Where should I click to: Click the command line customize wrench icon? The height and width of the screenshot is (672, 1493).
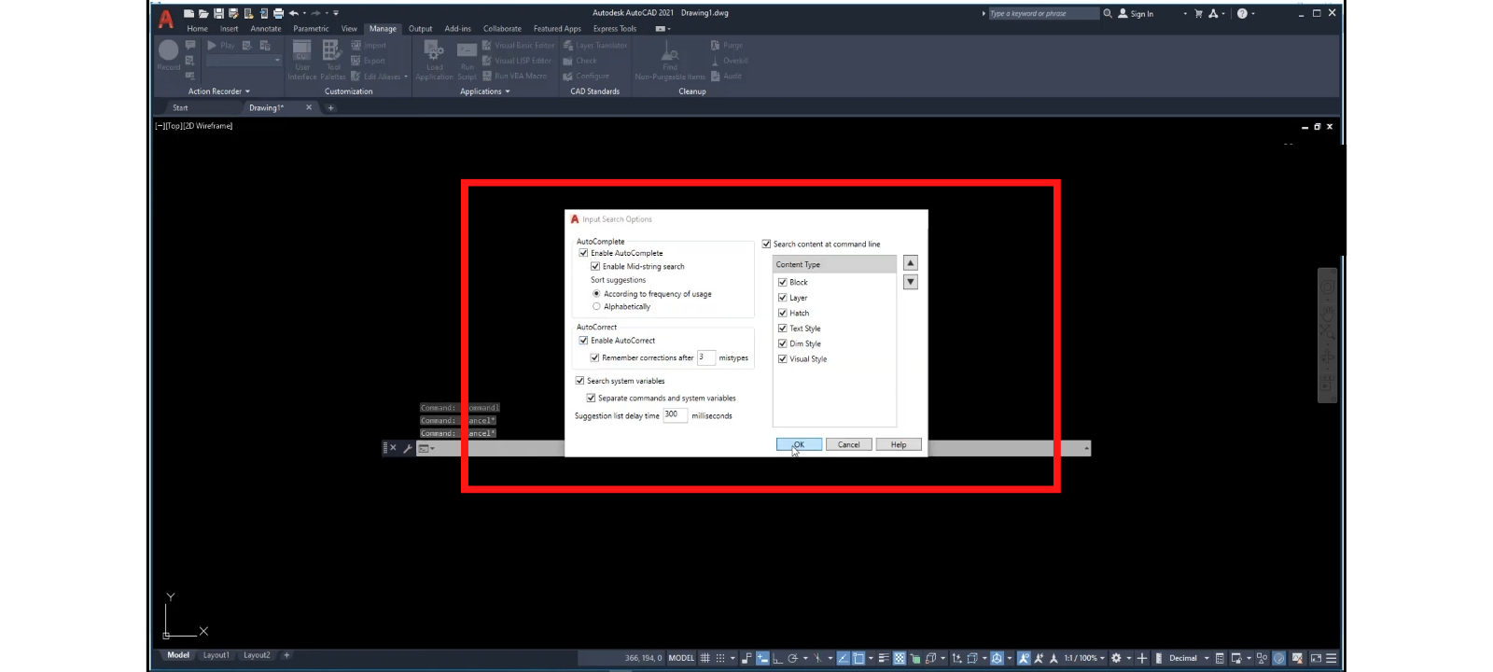pos(408,448)
